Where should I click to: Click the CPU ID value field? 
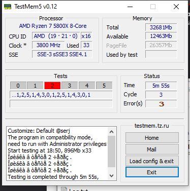(x=56, y=36)
